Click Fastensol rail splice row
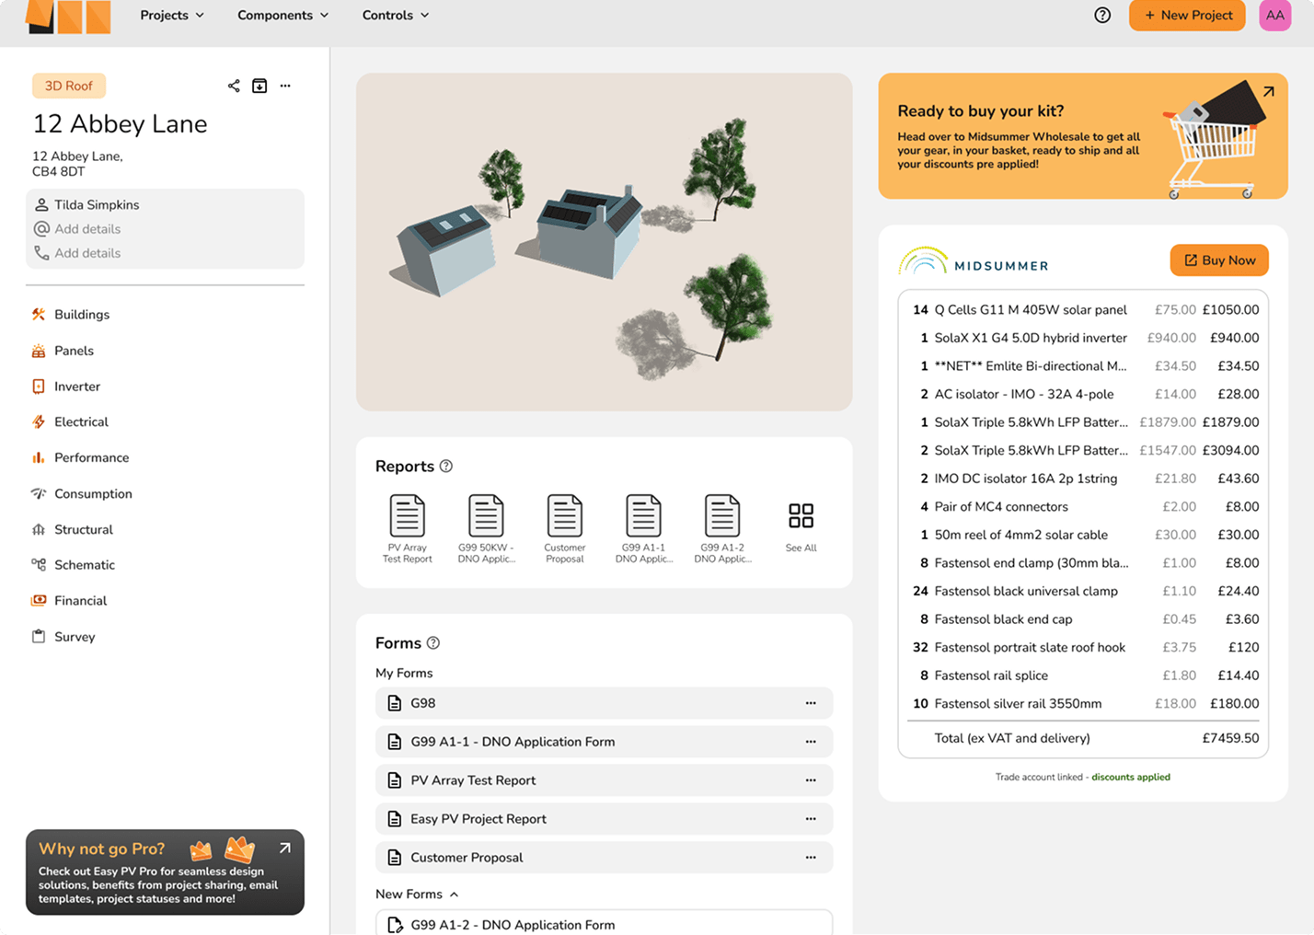The width and height of the screenshot is (1314, 935). 1084,675
